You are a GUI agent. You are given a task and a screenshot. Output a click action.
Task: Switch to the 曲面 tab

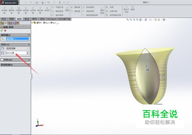tap(19, 19)
